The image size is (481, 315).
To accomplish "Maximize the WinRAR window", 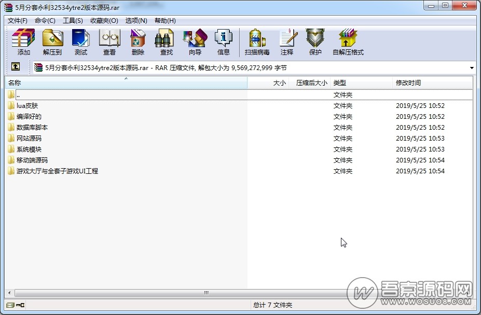I will (x=445, y=6).
